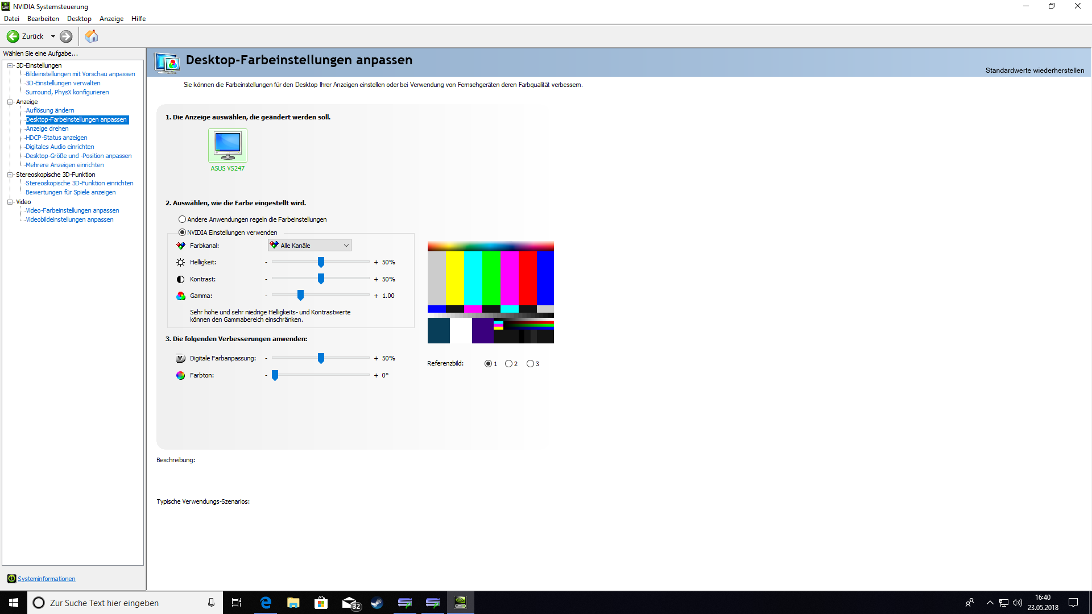Click the color bars reference image
1092x614 pixels.
point(491,292)
